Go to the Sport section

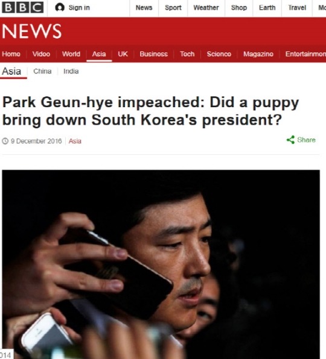click(x=173, y=8)
